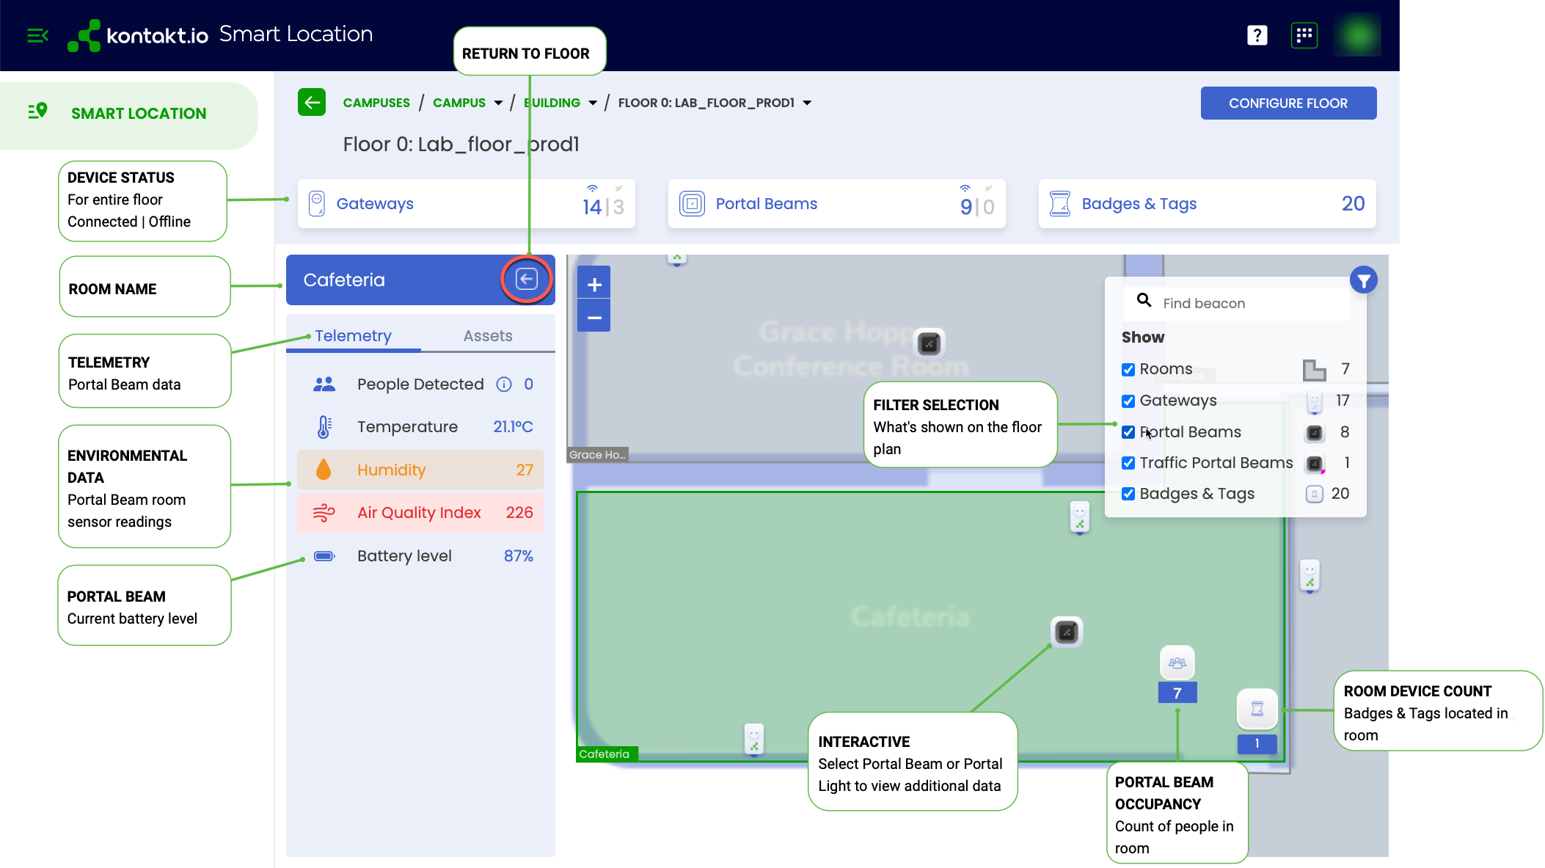Select the Air Quality Index 226 row
Image resolution: width=1545 pixels, height=868 pixels.
(420, 513)
